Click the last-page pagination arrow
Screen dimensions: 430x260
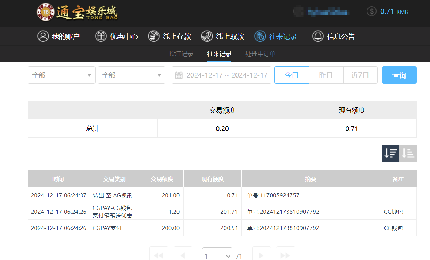click(x=286, y=255)
